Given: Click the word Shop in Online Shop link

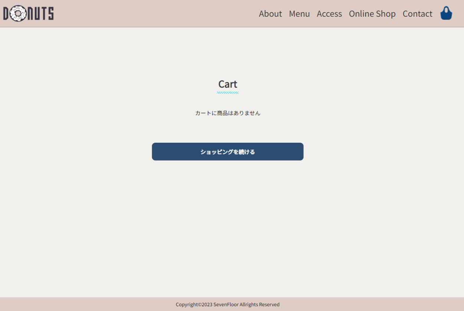Looking at the screenshot, I should (x=386, y=14).
